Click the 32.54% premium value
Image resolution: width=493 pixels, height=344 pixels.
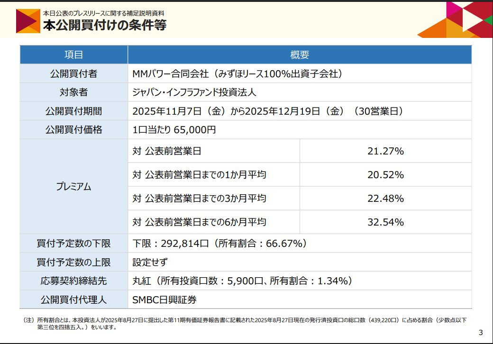pos(385,222)
